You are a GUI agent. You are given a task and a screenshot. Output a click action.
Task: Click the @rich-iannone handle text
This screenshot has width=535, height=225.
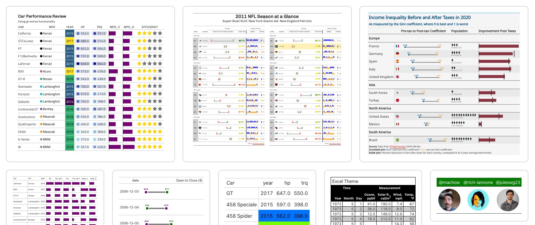478,182
